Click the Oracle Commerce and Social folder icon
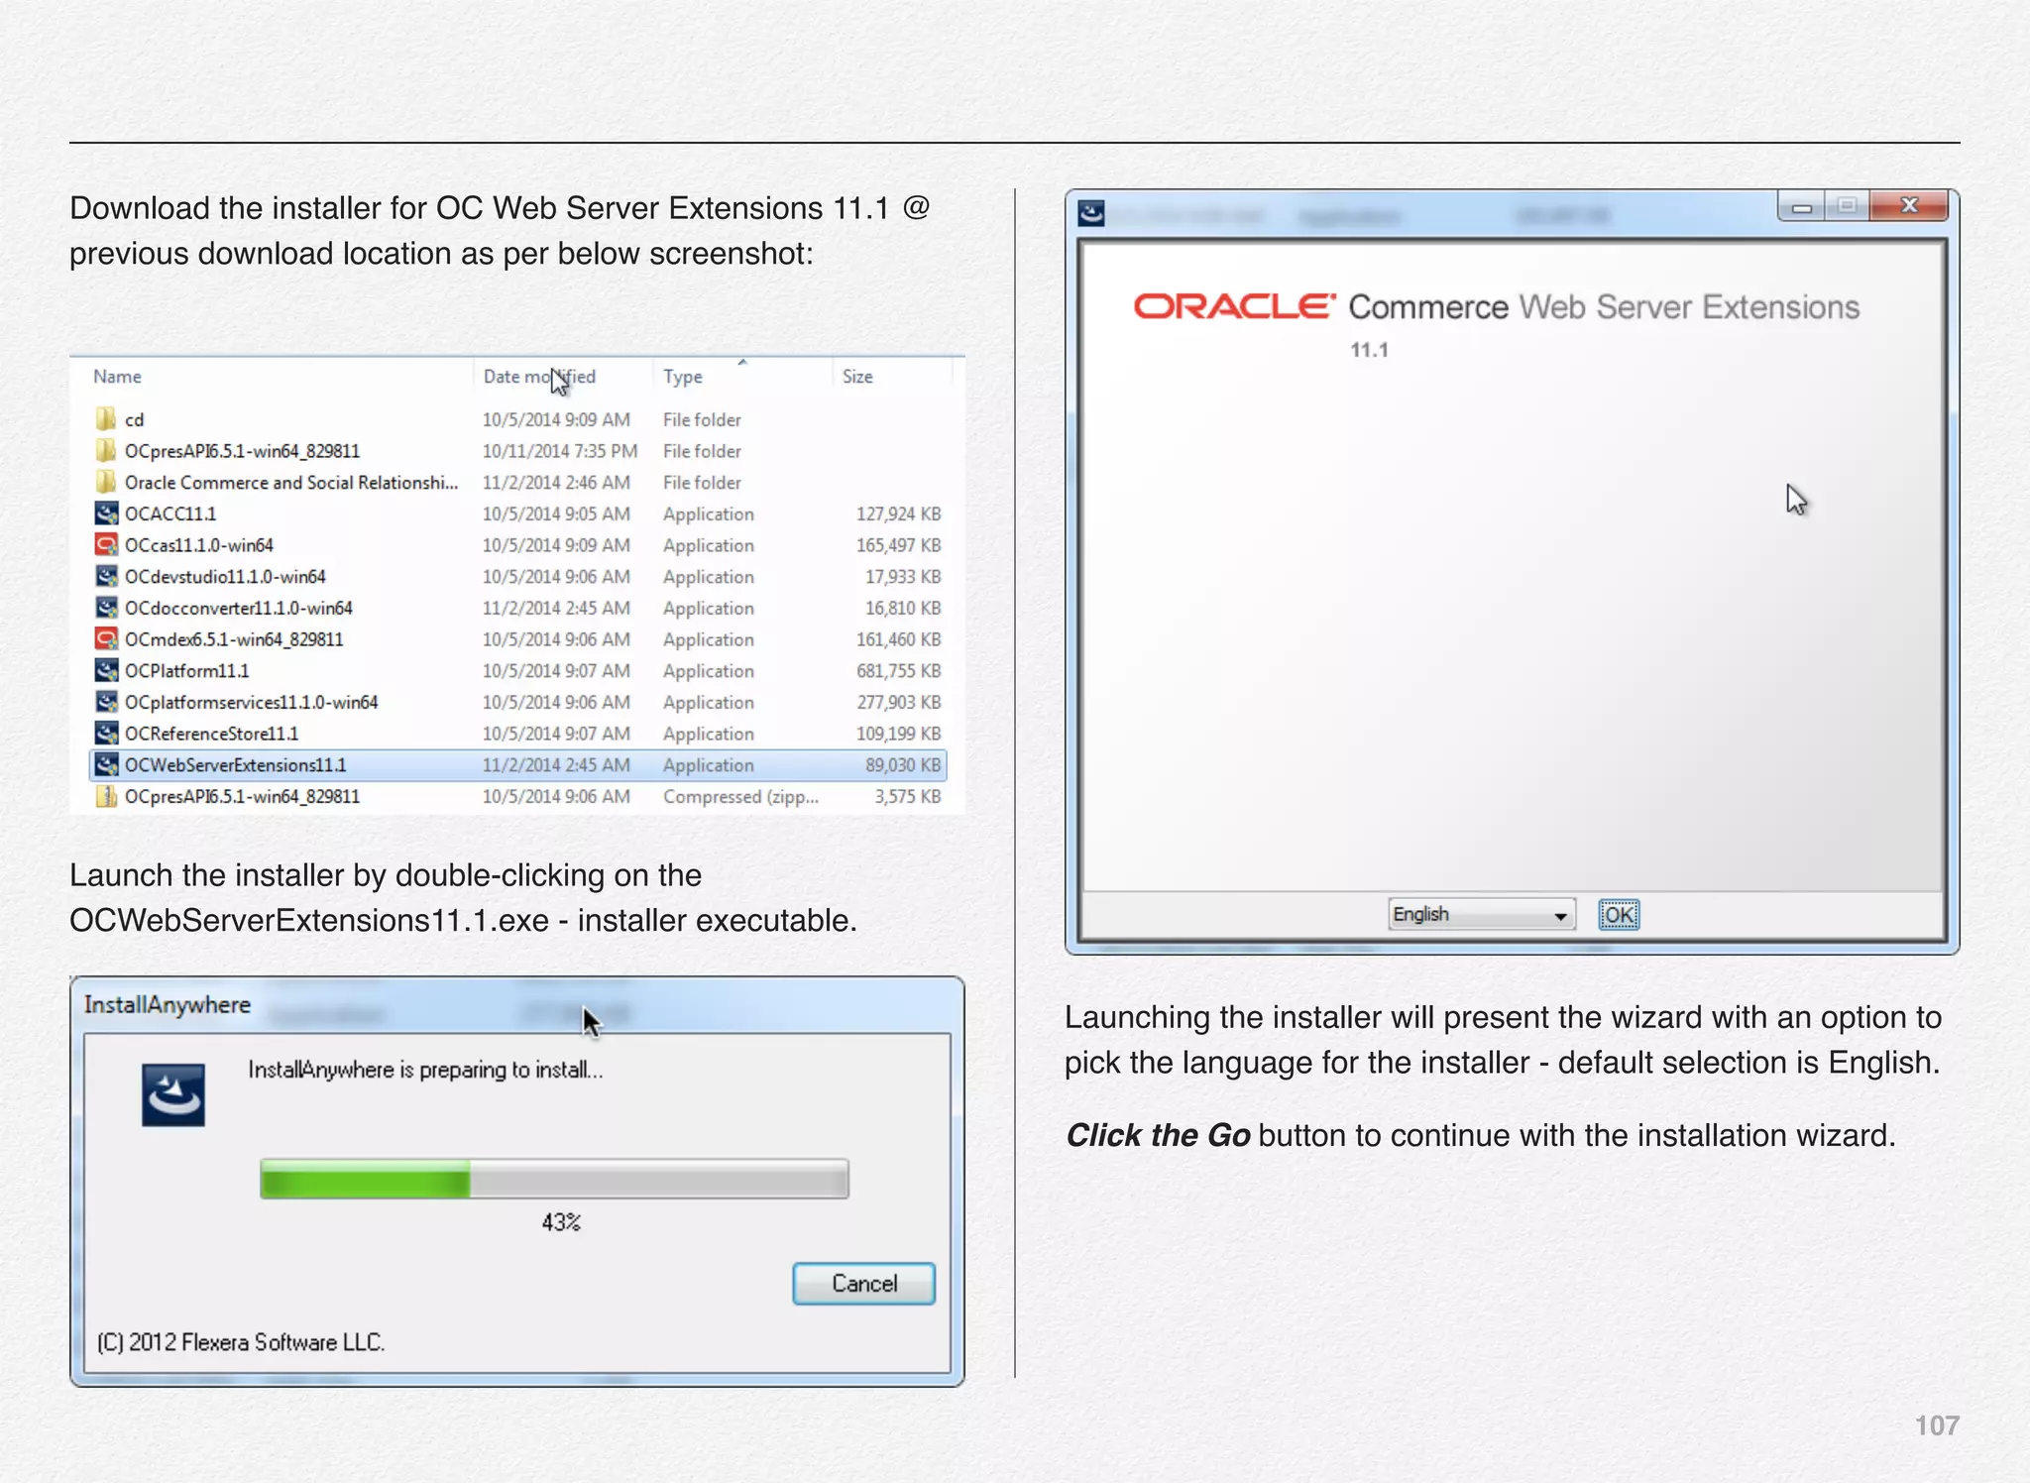Screen dimensions: 2030x1483 coord(106,482)
